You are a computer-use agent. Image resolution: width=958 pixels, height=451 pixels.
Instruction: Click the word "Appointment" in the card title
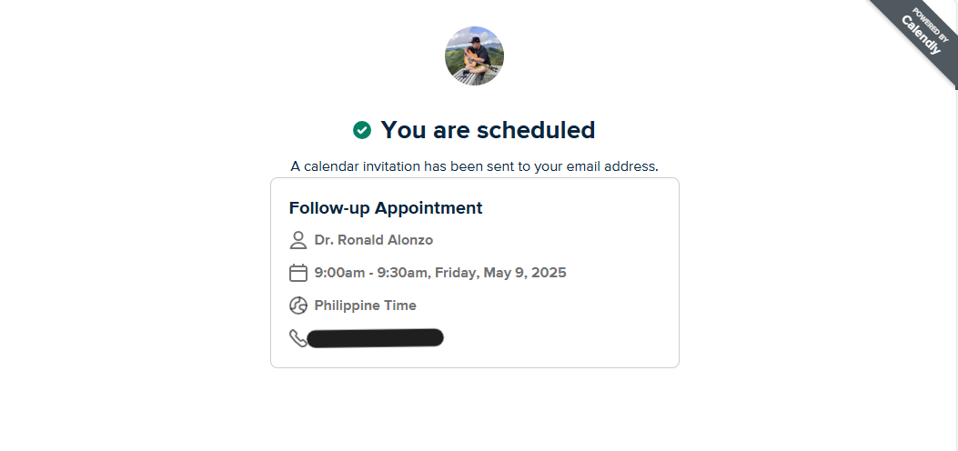coord(429,207)
